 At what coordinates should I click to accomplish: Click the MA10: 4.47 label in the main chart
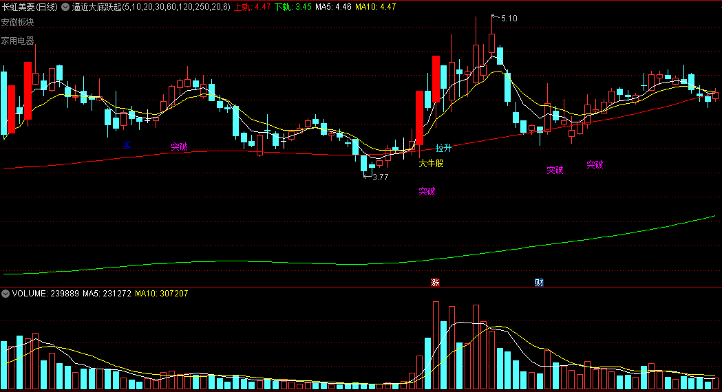pos(376,7)
